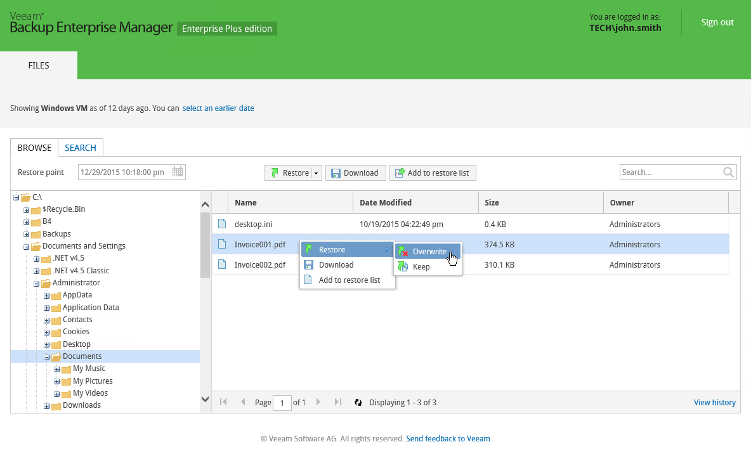The width and height of the screenshot is (751, 449).
Task: Open the Restore button dropdown arrow
Action: click(x=316, y=173)
